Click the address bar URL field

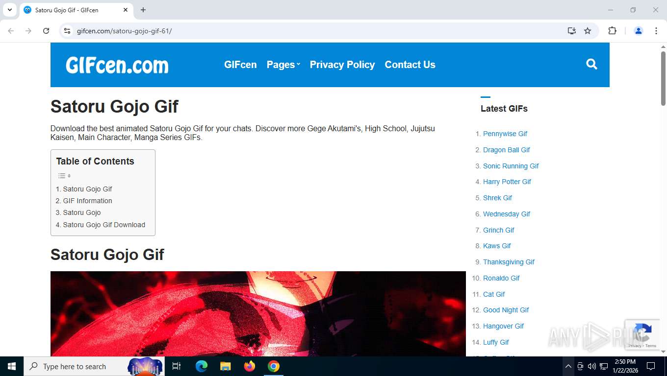pyautogui.click(x=314, y=31)
